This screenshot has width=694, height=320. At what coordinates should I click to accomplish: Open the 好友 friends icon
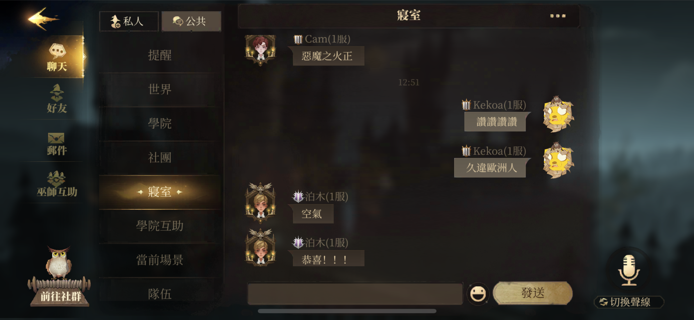(57, 99)
